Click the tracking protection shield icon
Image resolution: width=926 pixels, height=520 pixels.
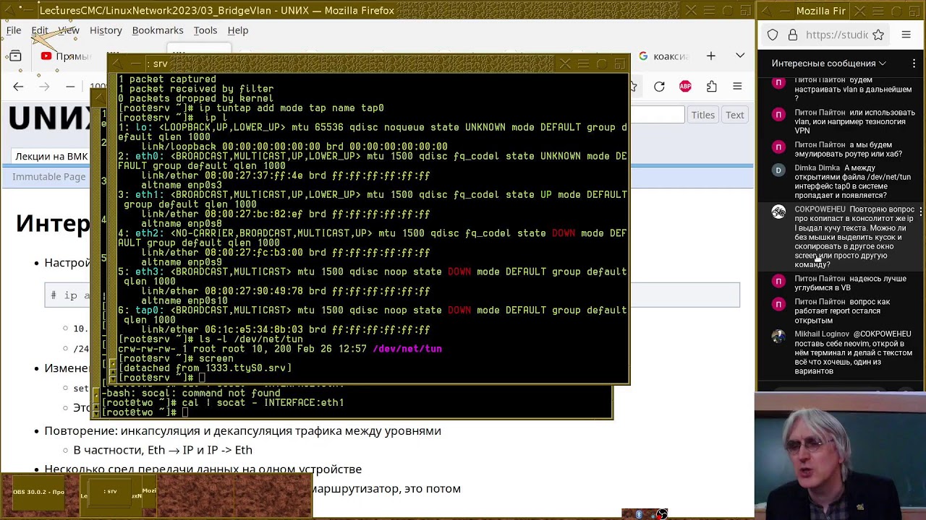[x=773, y=35]
